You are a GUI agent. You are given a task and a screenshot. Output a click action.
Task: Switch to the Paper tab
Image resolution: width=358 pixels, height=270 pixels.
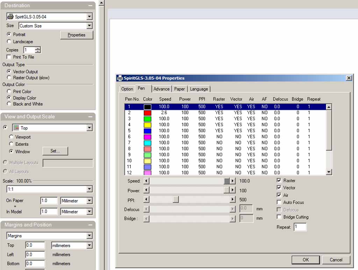pos(179,89)
